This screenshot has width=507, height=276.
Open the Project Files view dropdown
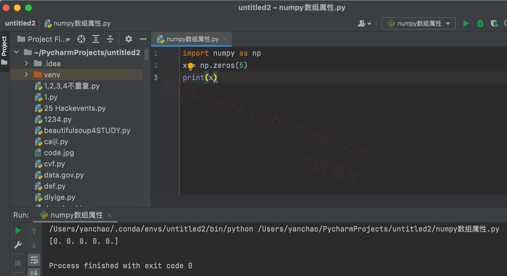coord(44,39)
